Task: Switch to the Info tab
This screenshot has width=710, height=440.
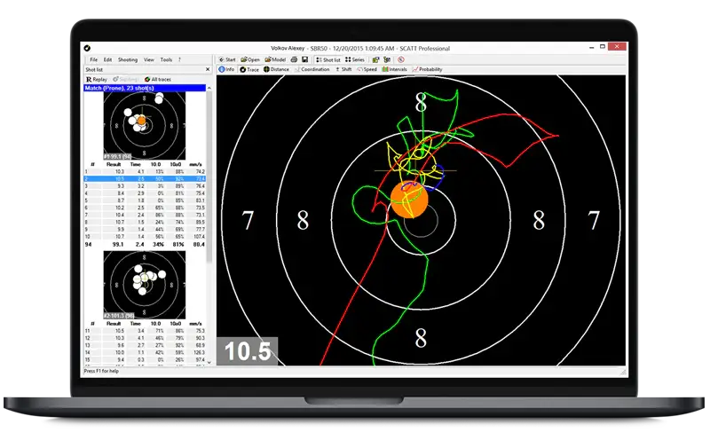Action: 226,70
